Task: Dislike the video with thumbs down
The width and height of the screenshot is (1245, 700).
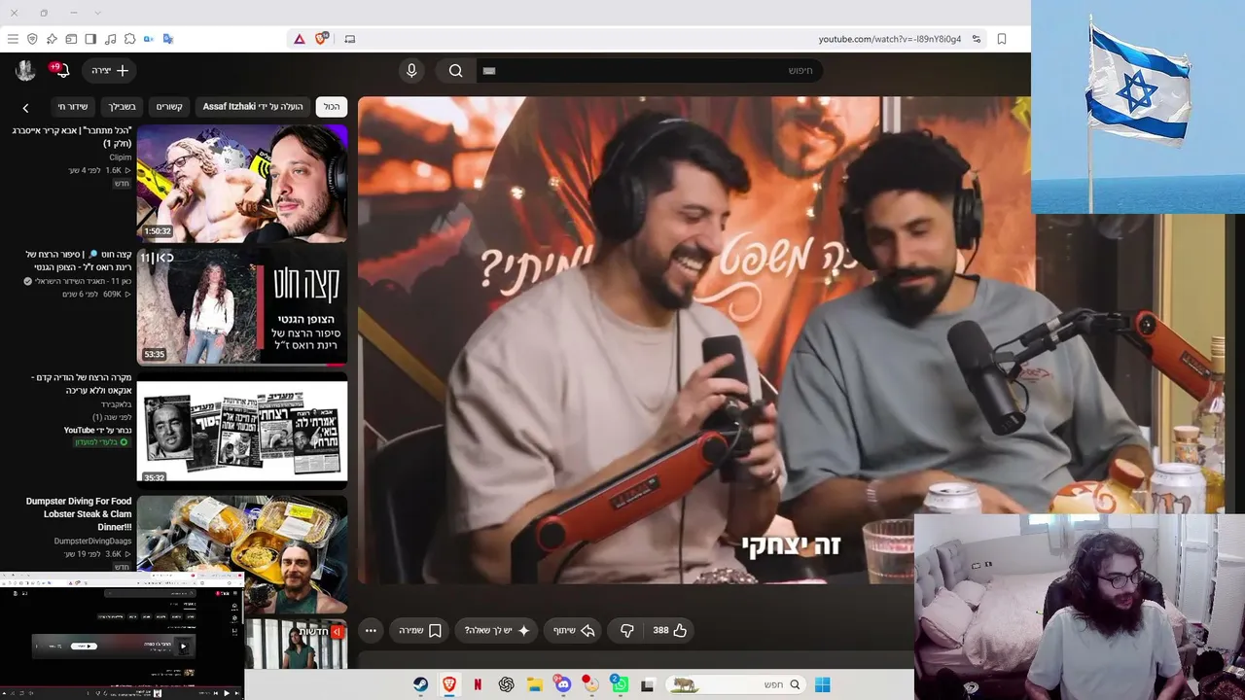Action: [x=627, y=630]
